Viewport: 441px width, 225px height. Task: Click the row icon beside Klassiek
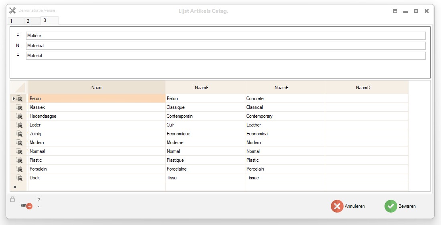coord(19,107)
